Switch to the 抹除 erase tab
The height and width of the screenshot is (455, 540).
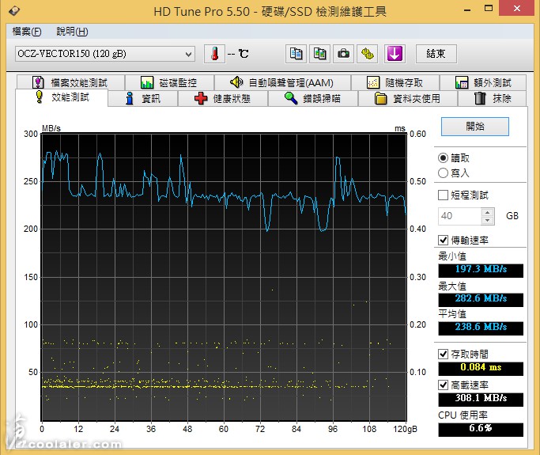click(492, 99)
